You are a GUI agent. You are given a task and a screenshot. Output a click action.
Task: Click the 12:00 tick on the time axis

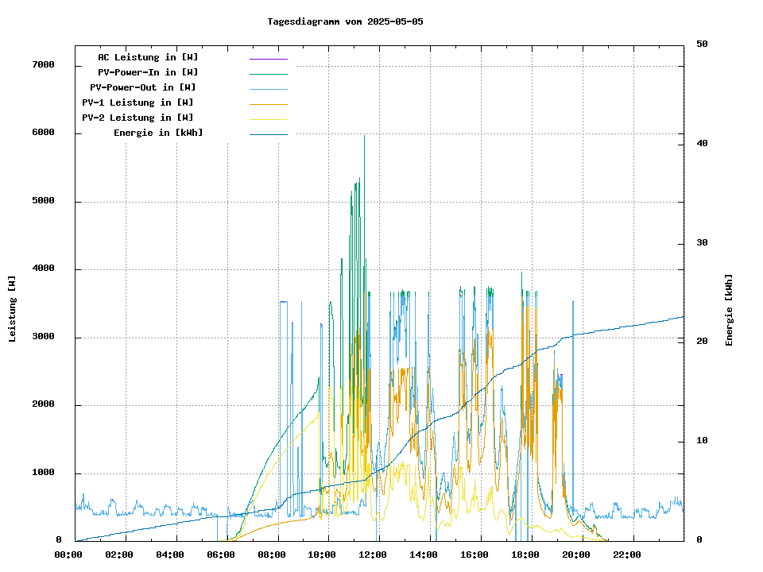coord(373,555)
